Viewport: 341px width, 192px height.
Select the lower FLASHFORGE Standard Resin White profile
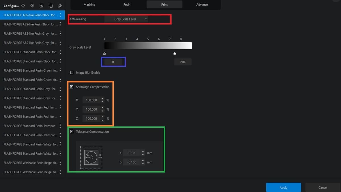[x=32, y=153]
